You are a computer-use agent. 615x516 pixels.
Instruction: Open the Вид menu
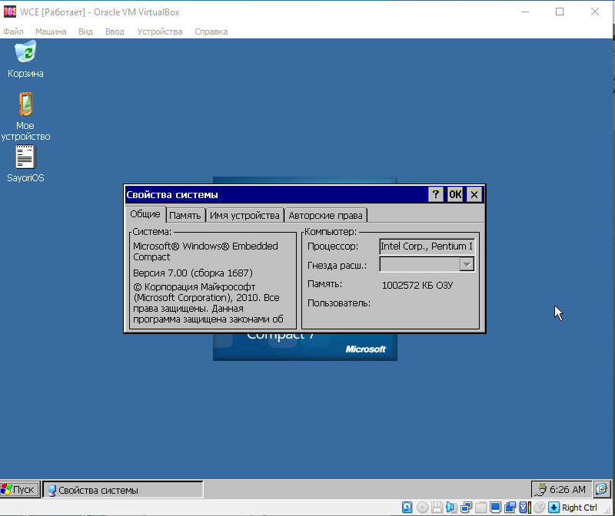[x=85, y=31]
